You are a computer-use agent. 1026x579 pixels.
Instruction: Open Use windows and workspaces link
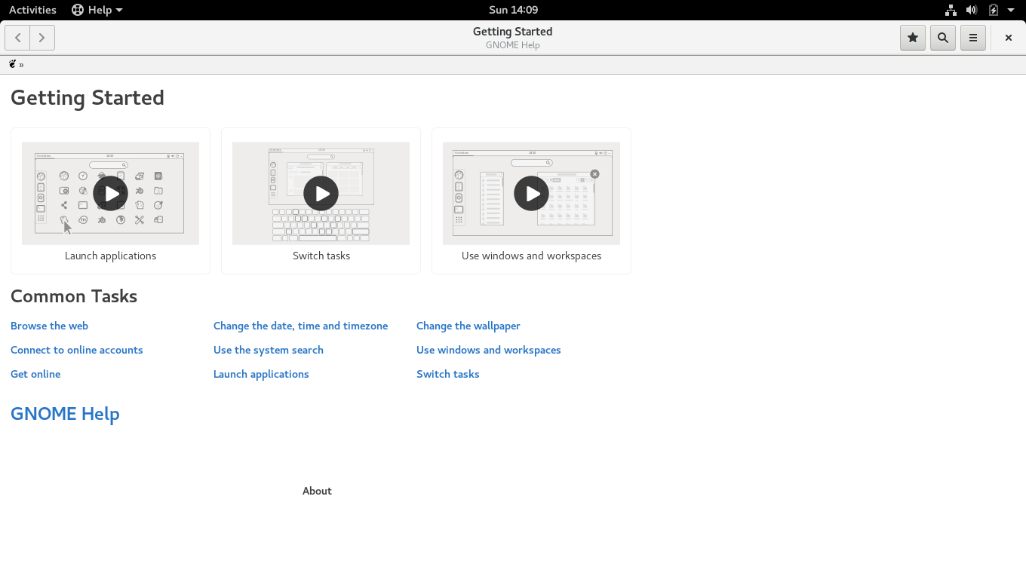488,350
